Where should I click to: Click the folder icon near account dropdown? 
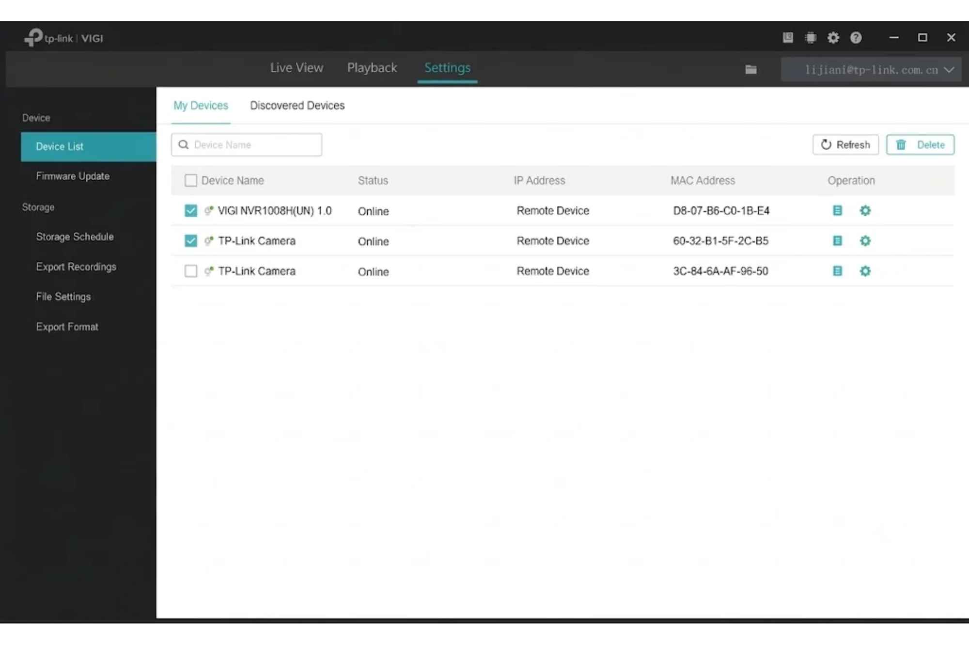tap(751, 69)
